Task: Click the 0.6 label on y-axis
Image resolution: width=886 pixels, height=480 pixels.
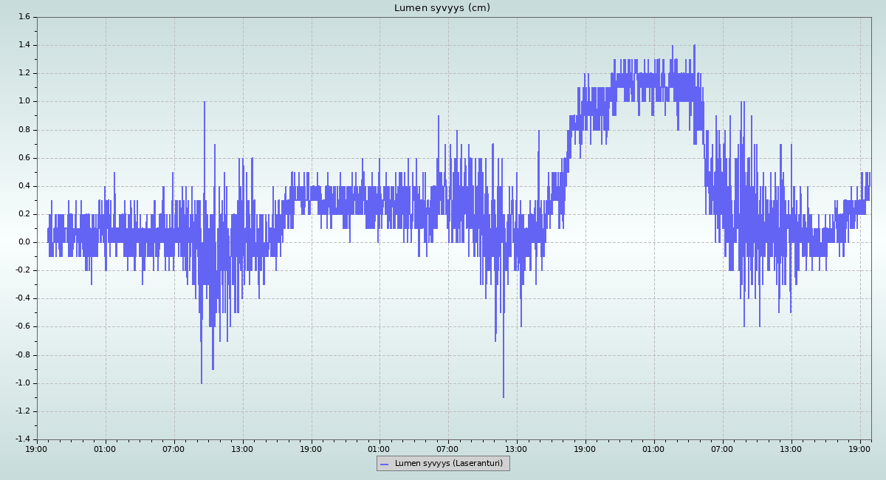Action: pos(23,157)
